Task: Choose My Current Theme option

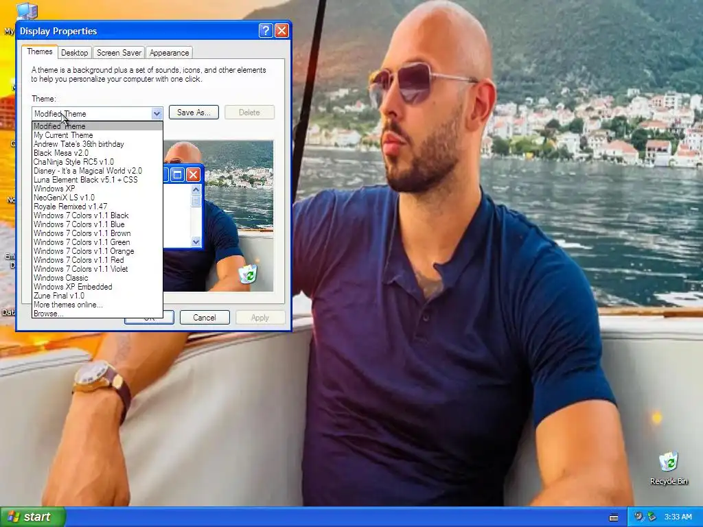Action: tap(97, 135)
